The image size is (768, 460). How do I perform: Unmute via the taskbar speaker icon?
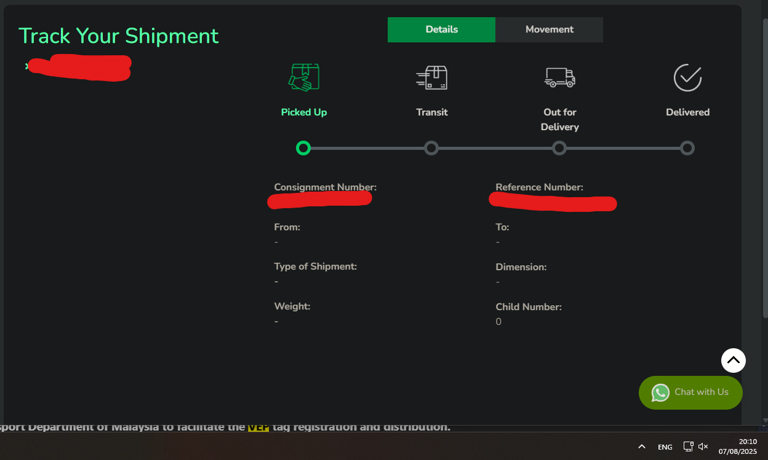[703, 446]
